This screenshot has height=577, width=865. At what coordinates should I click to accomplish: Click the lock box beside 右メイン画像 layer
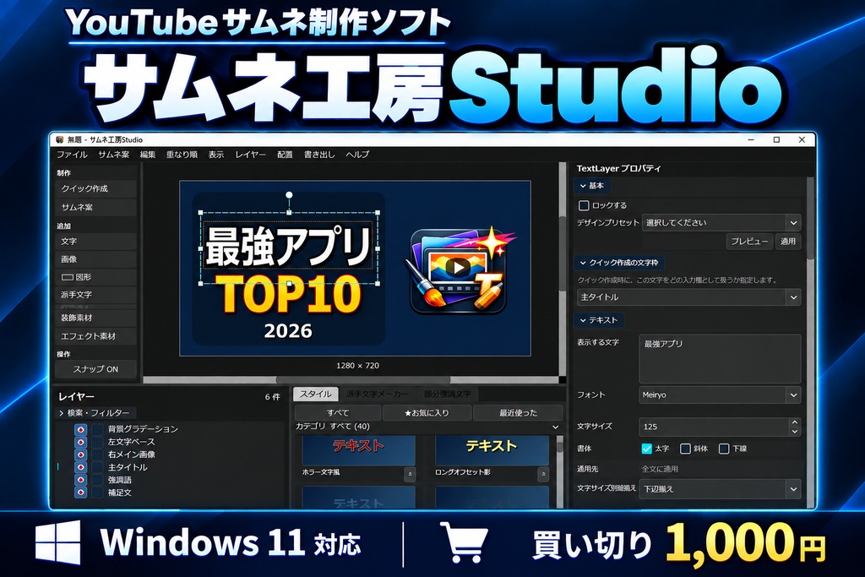(98, 455)
